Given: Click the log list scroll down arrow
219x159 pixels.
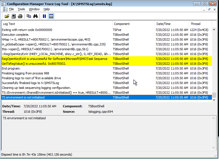Looking at the screenshot, I should [214, 100].
